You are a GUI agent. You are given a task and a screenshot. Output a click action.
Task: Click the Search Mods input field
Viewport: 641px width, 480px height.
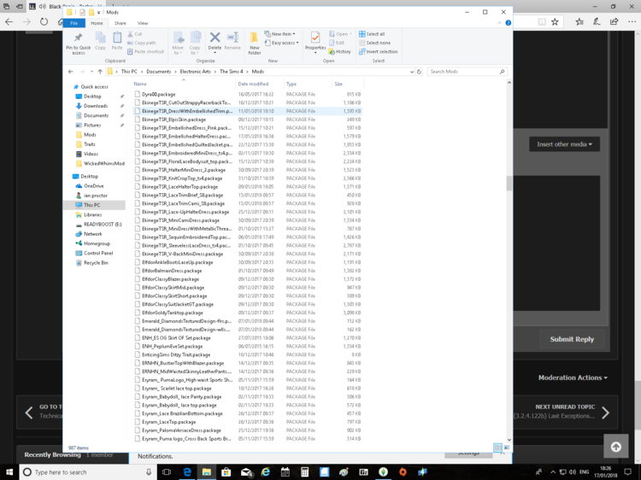467,72
